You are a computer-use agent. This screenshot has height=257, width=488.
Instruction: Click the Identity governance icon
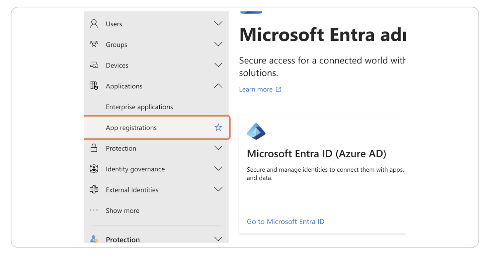(x=94, y=169)
